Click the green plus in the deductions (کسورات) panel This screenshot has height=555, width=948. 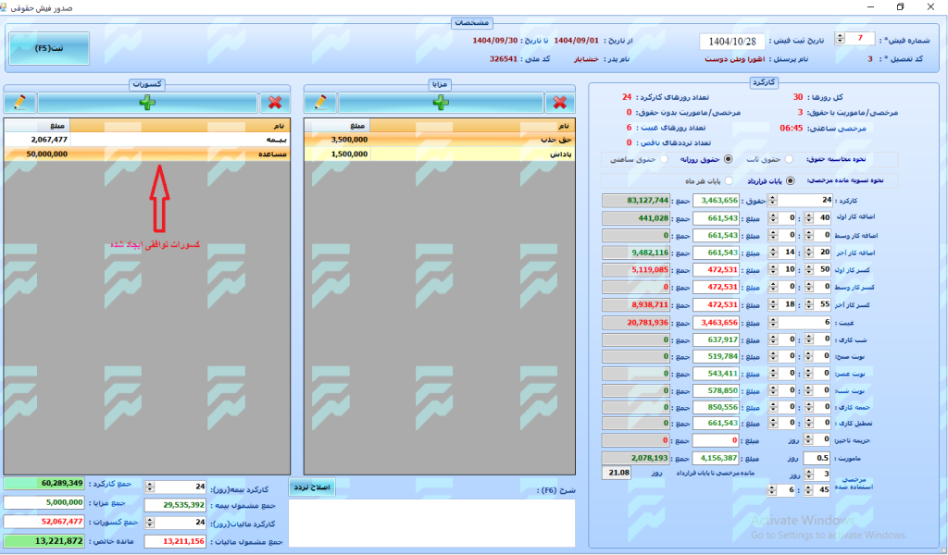click(147, 103)
